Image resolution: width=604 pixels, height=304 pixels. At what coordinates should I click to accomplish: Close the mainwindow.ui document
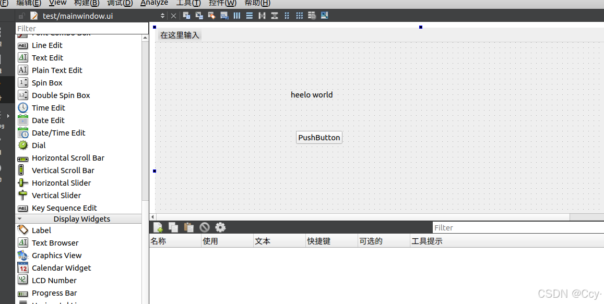click(173, 16)
